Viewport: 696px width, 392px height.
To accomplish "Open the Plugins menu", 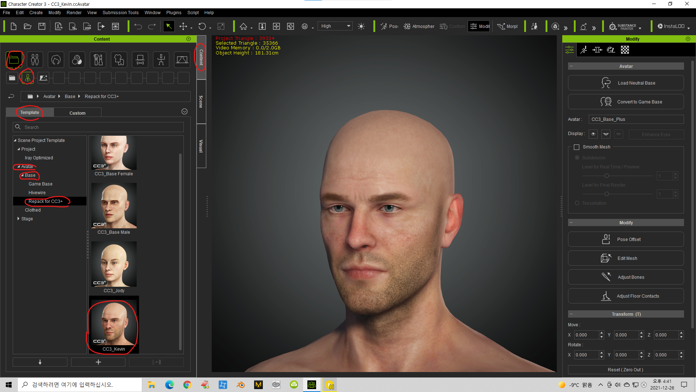I will click(x=174, y=12).
